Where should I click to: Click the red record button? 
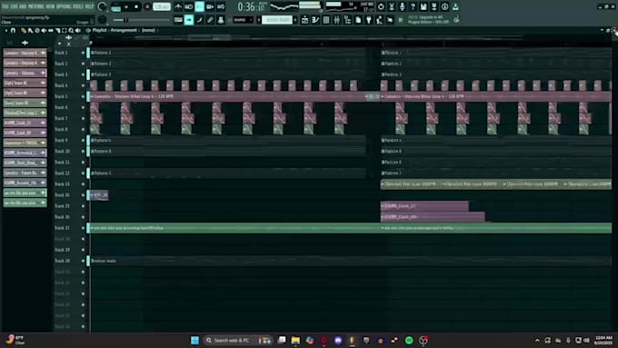tap(147, 6)
